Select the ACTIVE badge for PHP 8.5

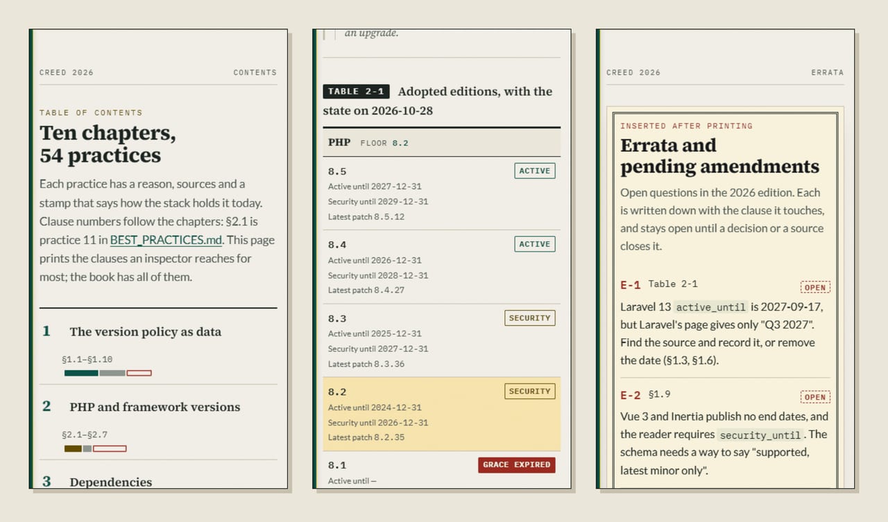click(535, 171)
